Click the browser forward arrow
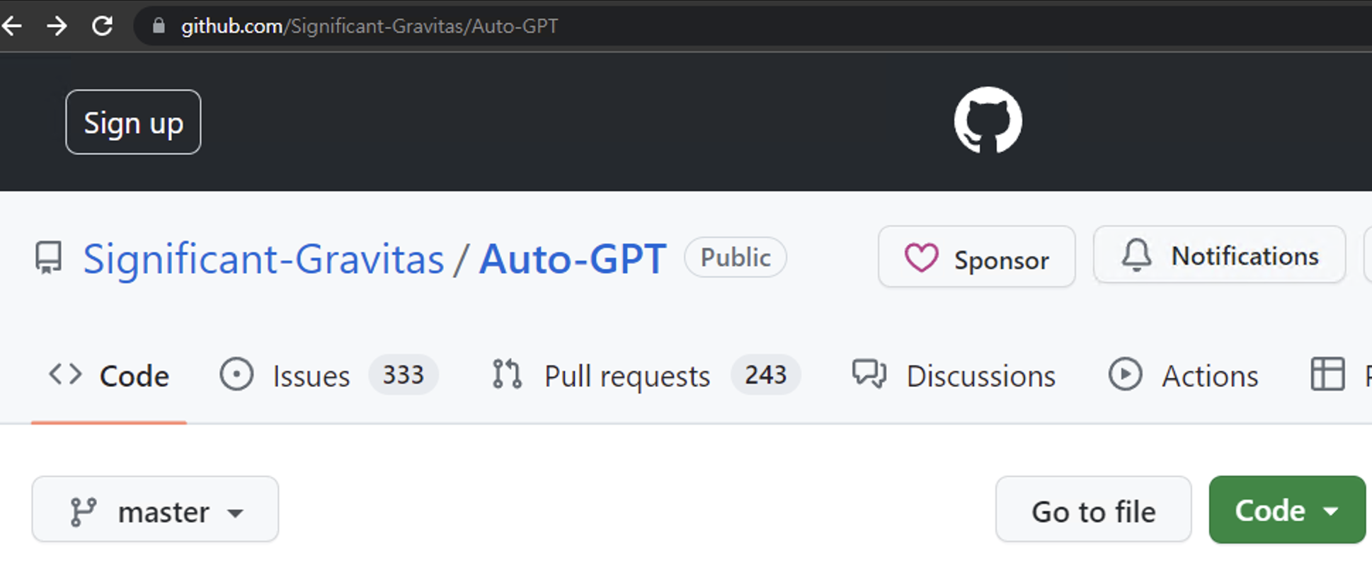 (x=57, y=27)
